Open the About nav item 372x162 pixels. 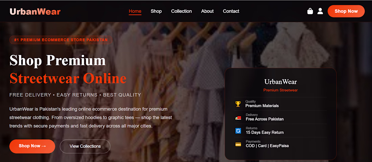coord(207,11)
